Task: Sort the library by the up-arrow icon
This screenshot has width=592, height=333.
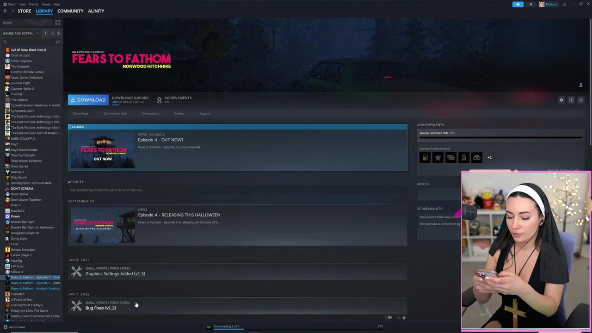Action: tap(45, 33)
